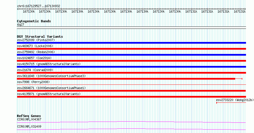This screenshot has height=133, width=254.
Task: Click the DGV Structural Variants track heading
Action: [x=40, y=37]
